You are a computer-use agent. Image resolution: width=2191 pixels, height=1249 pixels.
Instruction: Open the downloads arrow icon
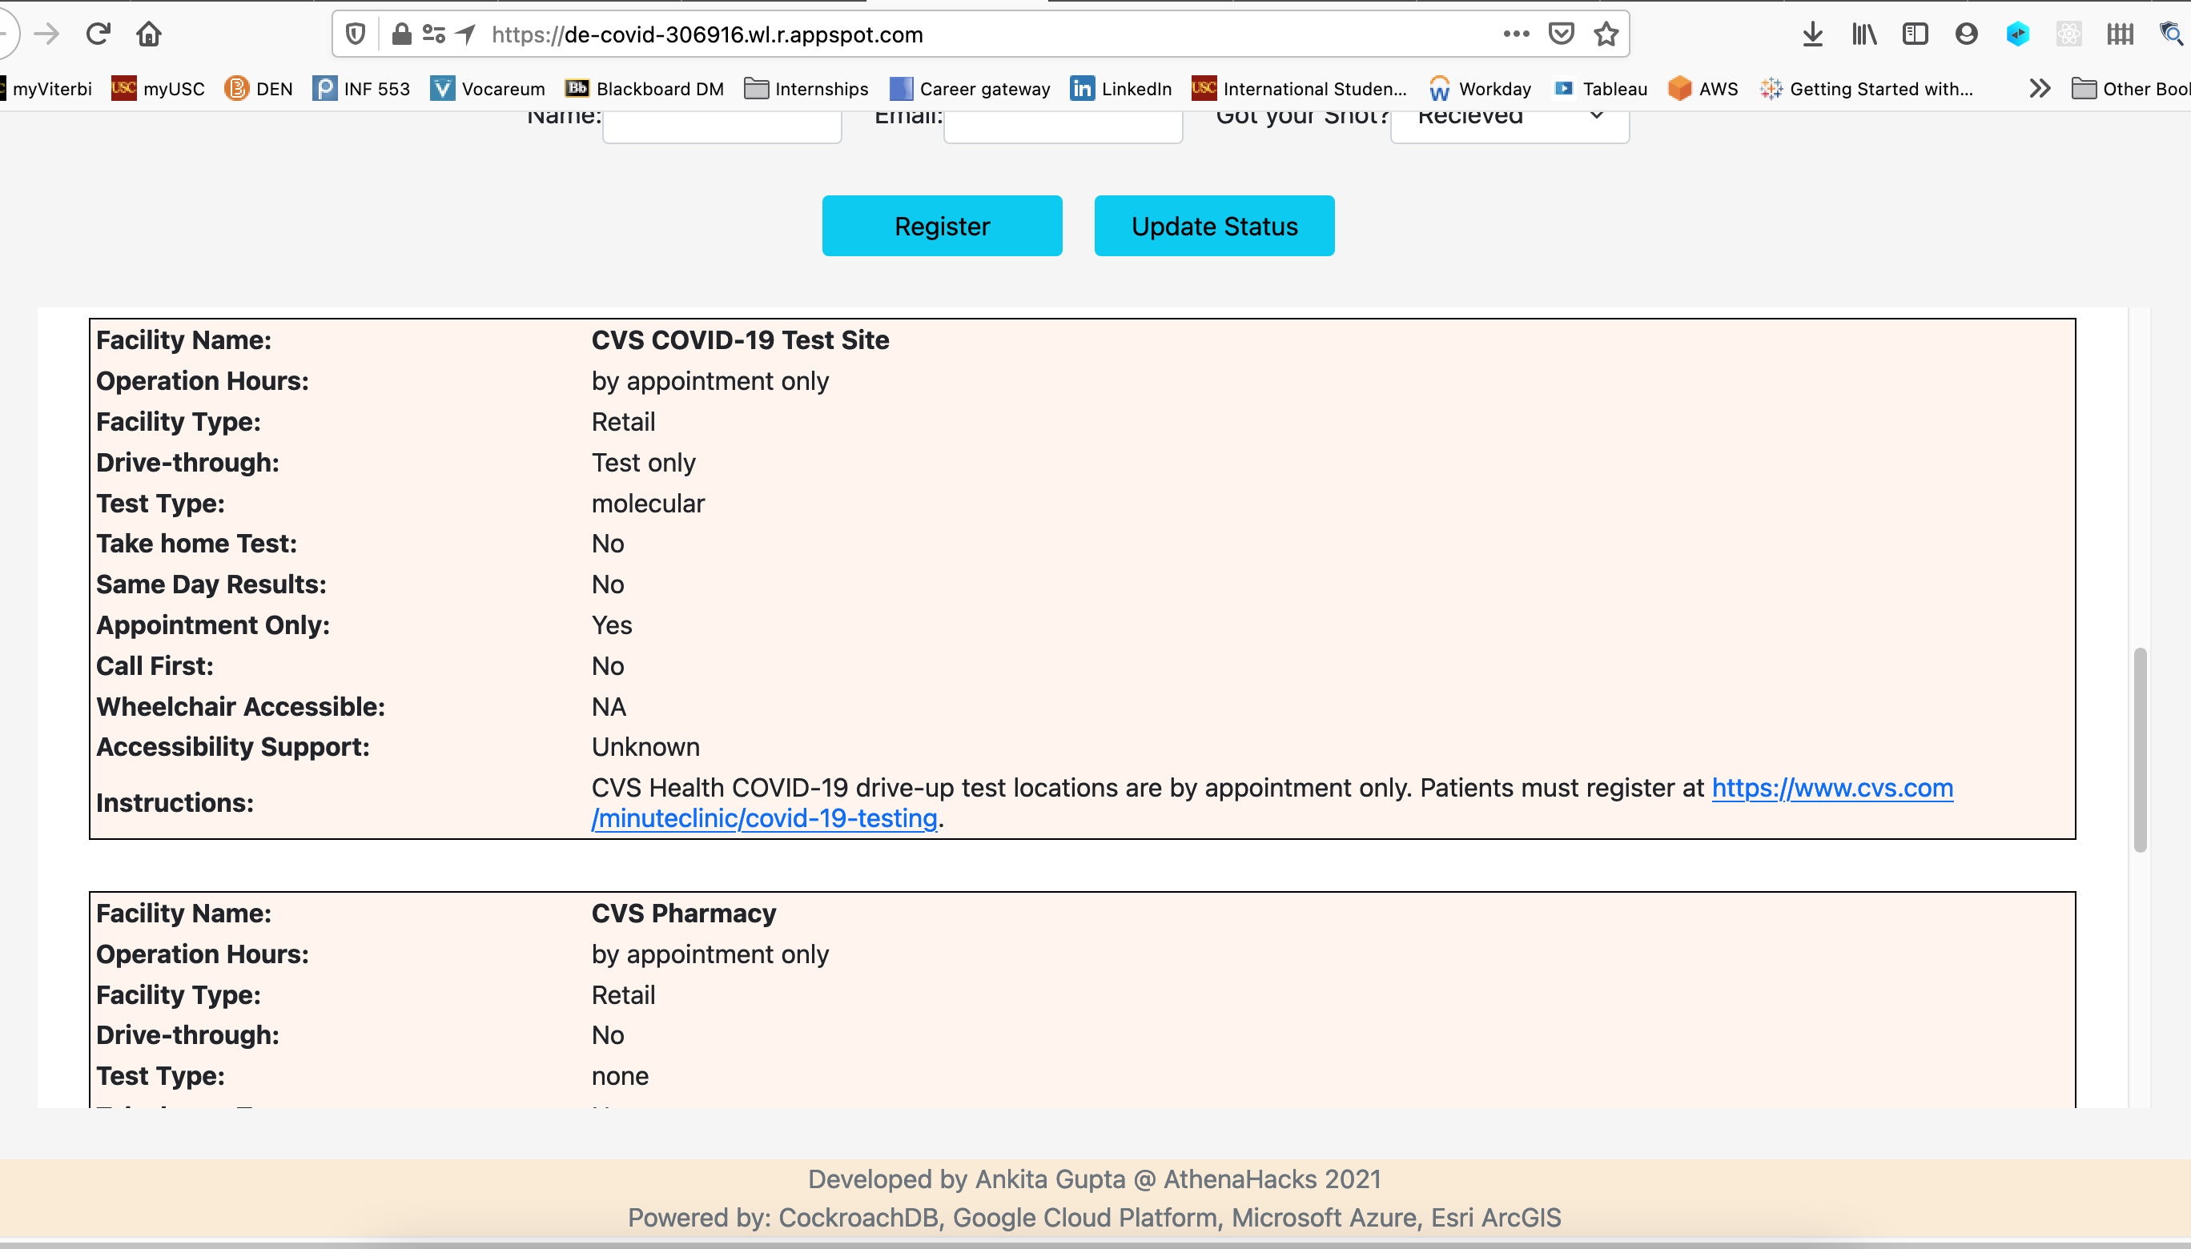coord(1812,34)
